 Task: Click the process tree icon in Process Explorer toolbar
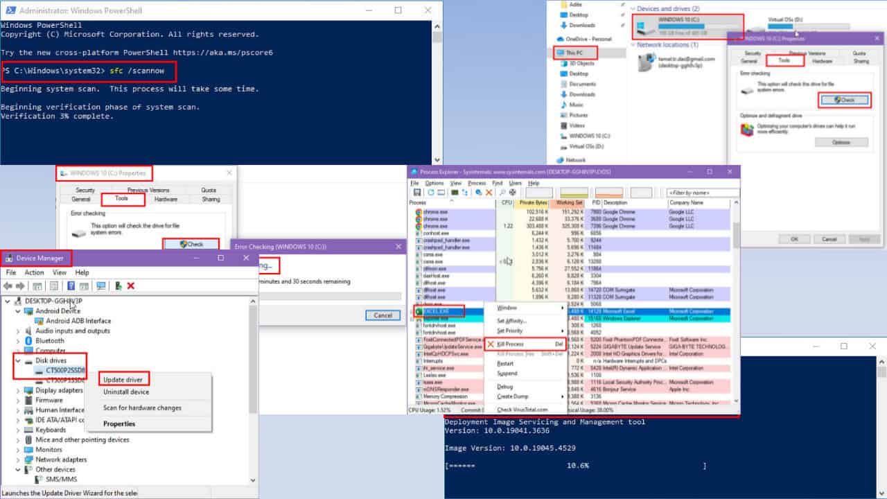click(466, 192)
